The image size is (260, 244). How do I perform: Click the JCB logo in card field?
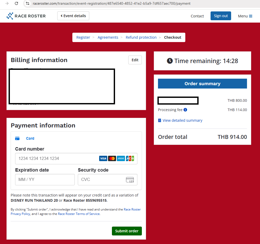130,159
